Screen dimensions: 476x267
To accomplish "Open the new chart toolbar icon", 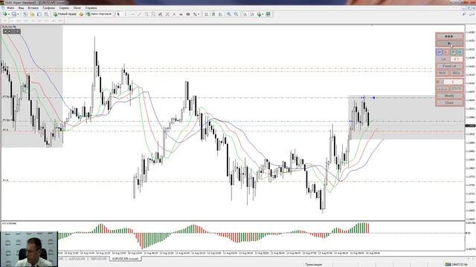I will pos(4,14).
